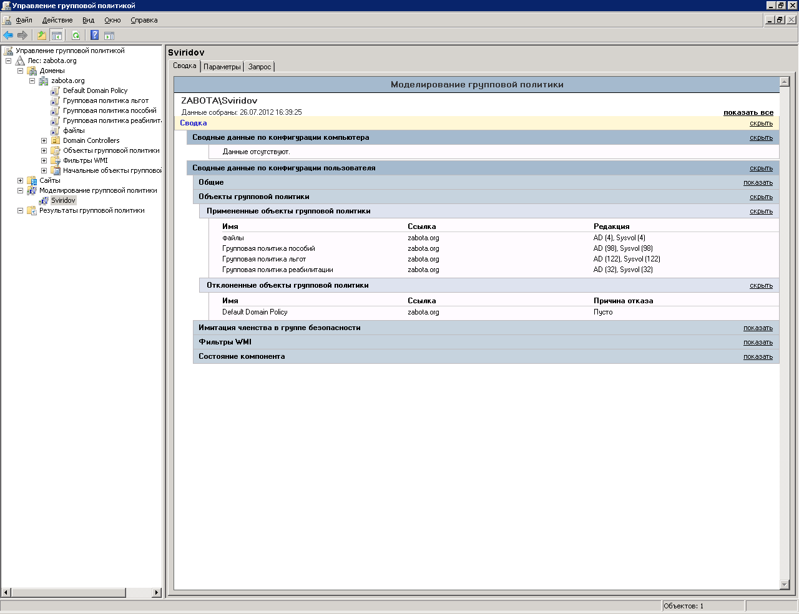Collapse the Моделирование групповой политики node

coord(20,190)
